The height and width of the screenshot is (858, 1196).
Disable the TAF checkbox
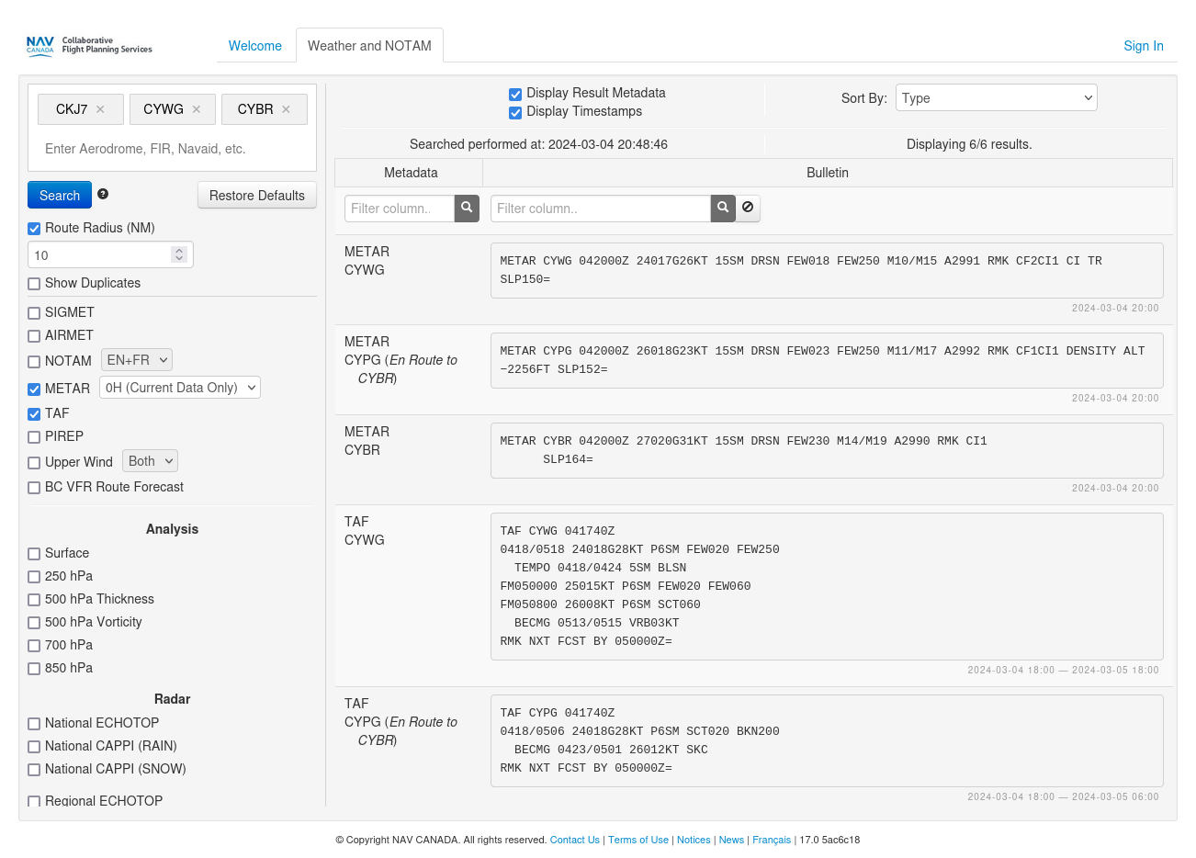pyautogui.click(x=34, y=414)
